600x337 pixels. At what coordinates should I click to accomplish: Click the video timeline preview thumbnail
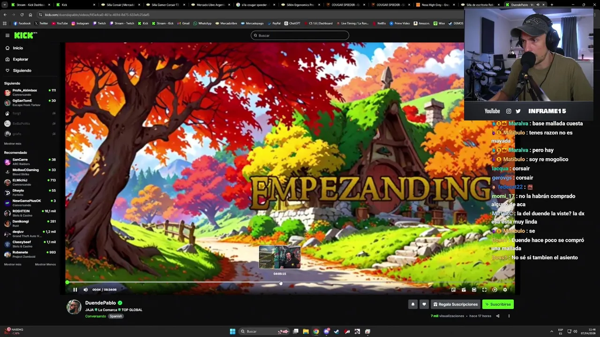[x=280, y=257]
